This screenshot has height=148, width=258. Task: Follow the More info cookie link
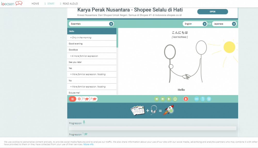click(x=88, y=144)
